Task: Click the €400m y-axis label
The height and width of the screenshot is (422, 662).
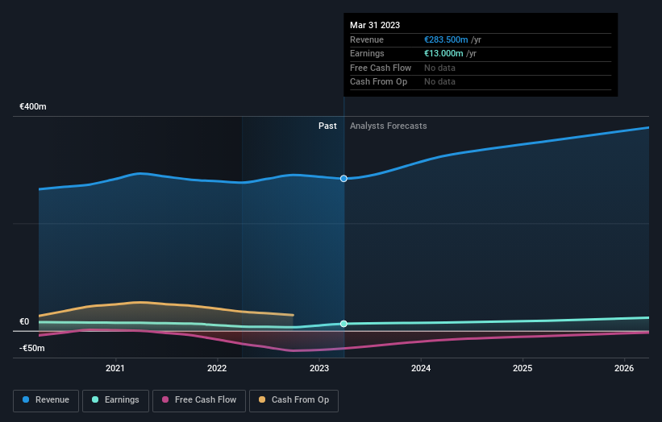Action: click(x=33, y=106)
